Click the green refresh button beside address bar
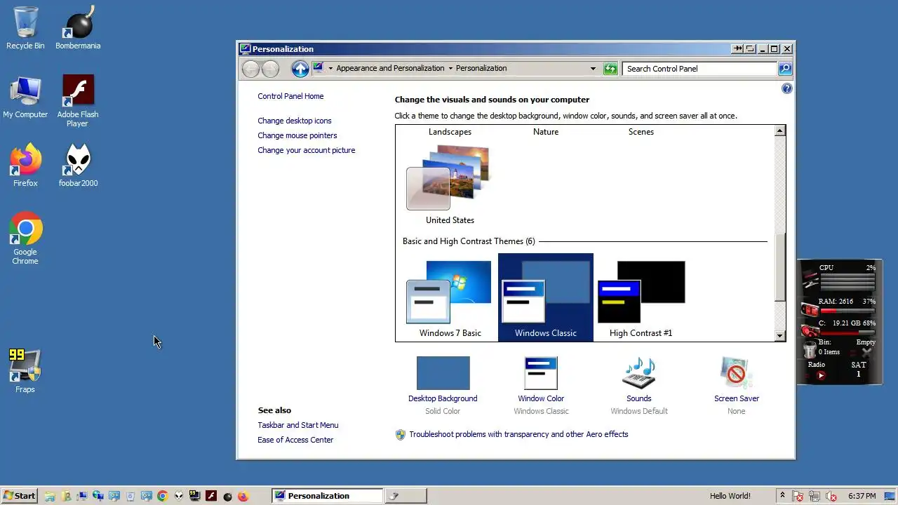Image resolution: width=898 pixels, height=505 pixels. tap(610, 68)
